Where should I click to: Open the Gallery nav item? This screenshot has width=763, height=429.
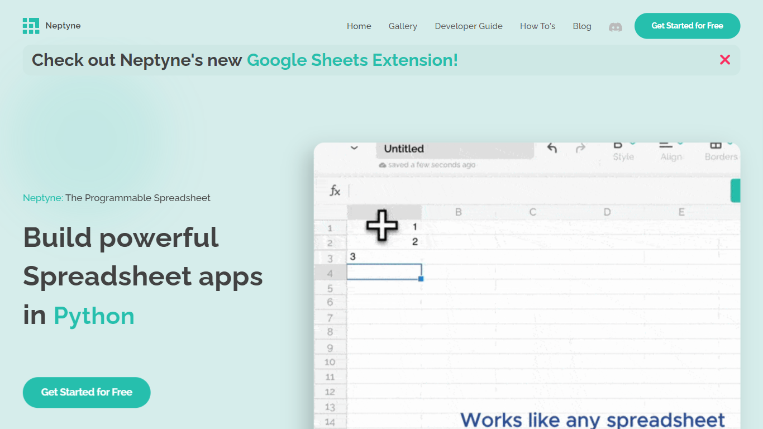click(403, 26)
